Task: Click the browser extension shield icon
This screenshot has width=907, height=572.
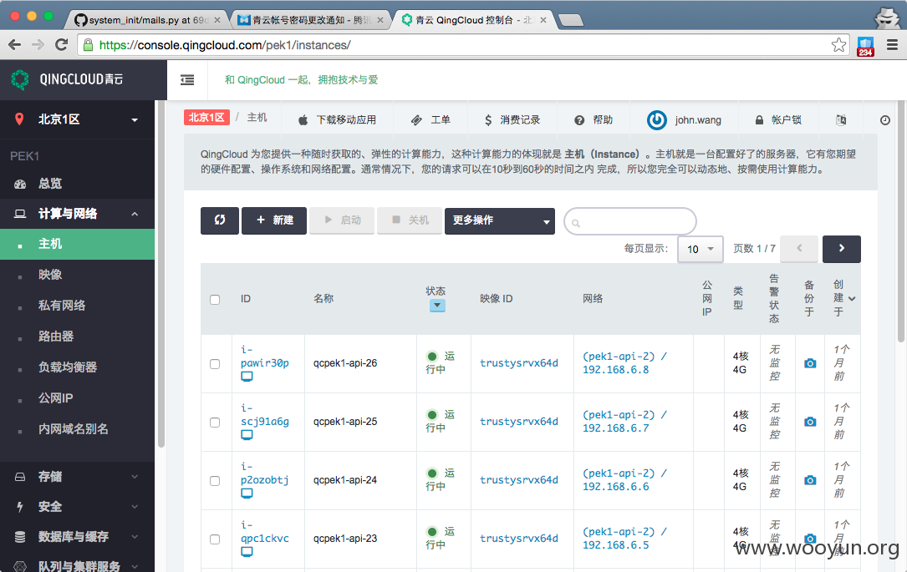Action: pyautogui.click(x=865, y=46)
